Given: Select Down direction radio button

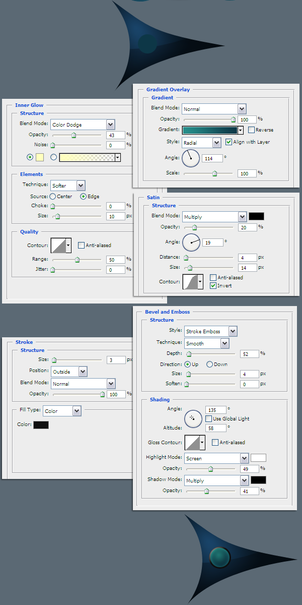Looking at the screenshot, I should (x=209, y=365).
